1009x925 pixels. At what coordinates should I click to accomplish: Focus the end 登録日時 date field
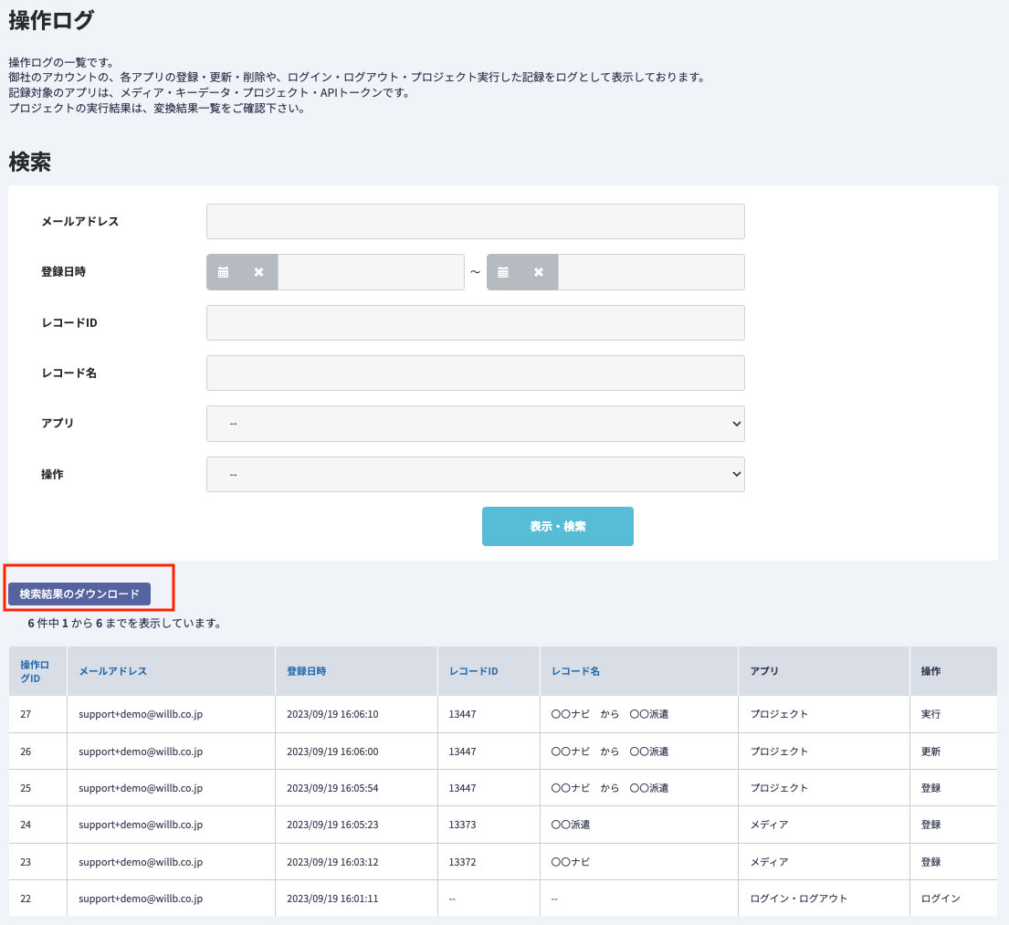tap(651, 272)
